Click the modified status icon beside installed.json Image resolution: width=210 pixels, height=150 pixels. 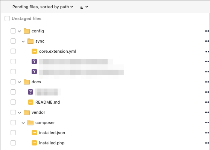point(34,133)
